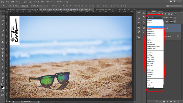Filter layers by type (T) icon
183x103 pixels.
pos(165,14)
